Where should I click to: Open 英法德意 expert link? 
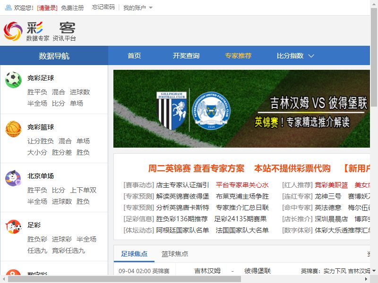point(328,208)
